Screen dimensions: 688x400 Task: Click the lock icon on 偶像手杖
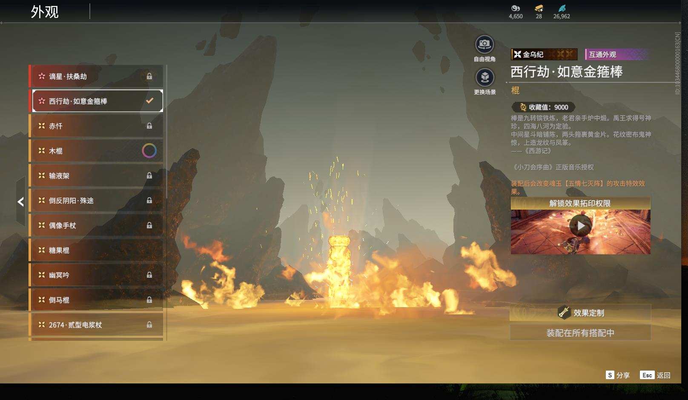click(x=149, y=225)
